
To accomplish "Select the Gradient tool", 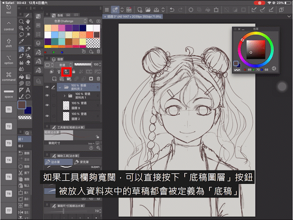I will tap(28, 77).
